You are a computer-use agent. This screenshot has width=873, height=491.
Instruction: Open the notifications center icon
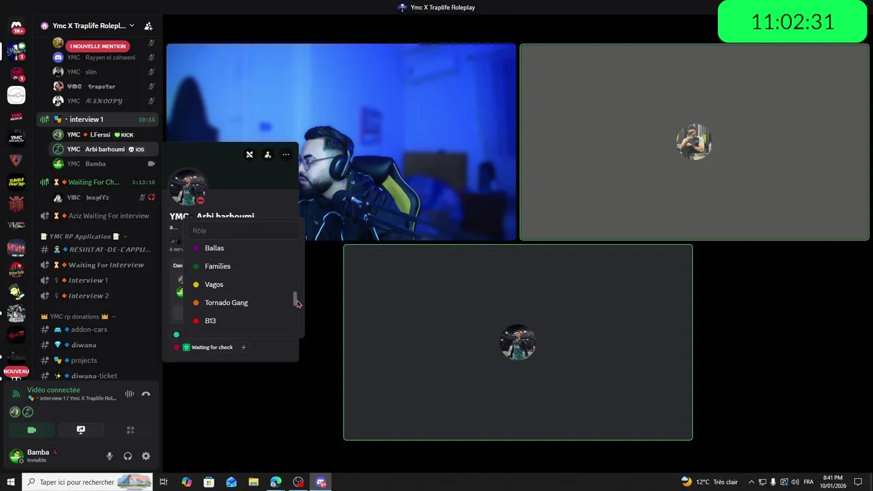(858, 482)
